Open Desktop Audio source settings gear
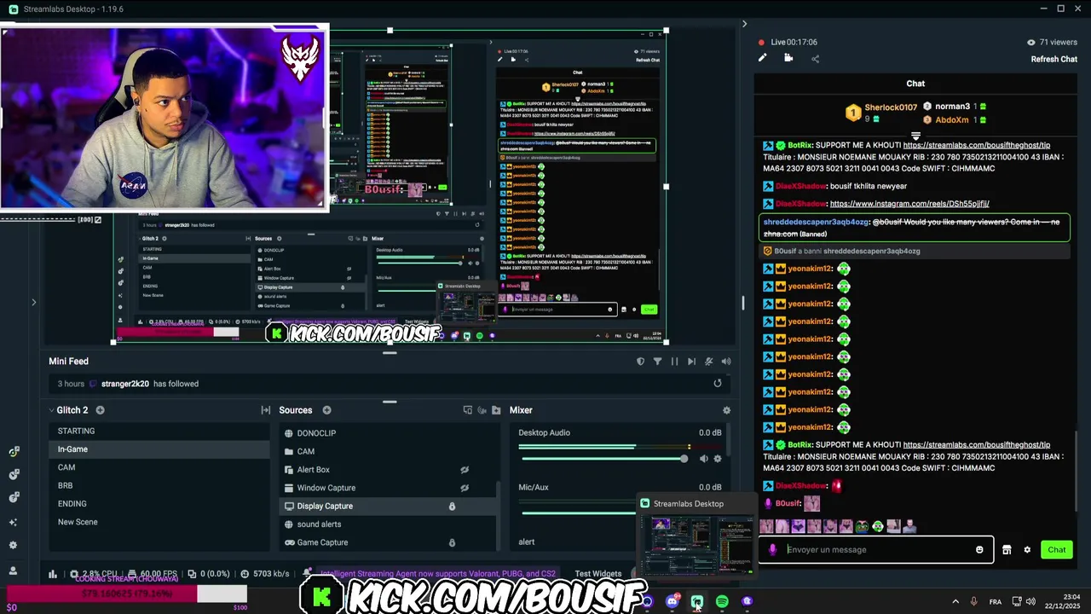The image size is (1091, 614). click(x=718, y=459)
